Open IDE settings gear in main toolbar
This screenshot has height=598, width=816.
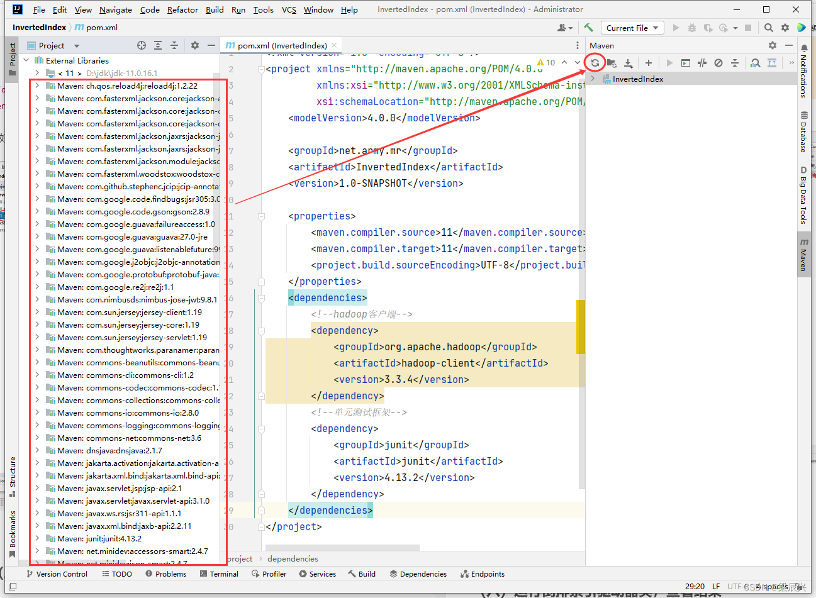(785, 28)
